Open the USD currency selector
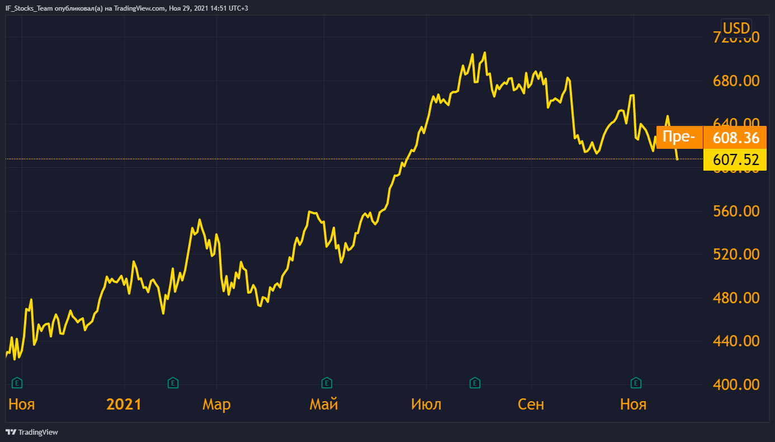Screen dimensions: 775x442 click(736, 28)
